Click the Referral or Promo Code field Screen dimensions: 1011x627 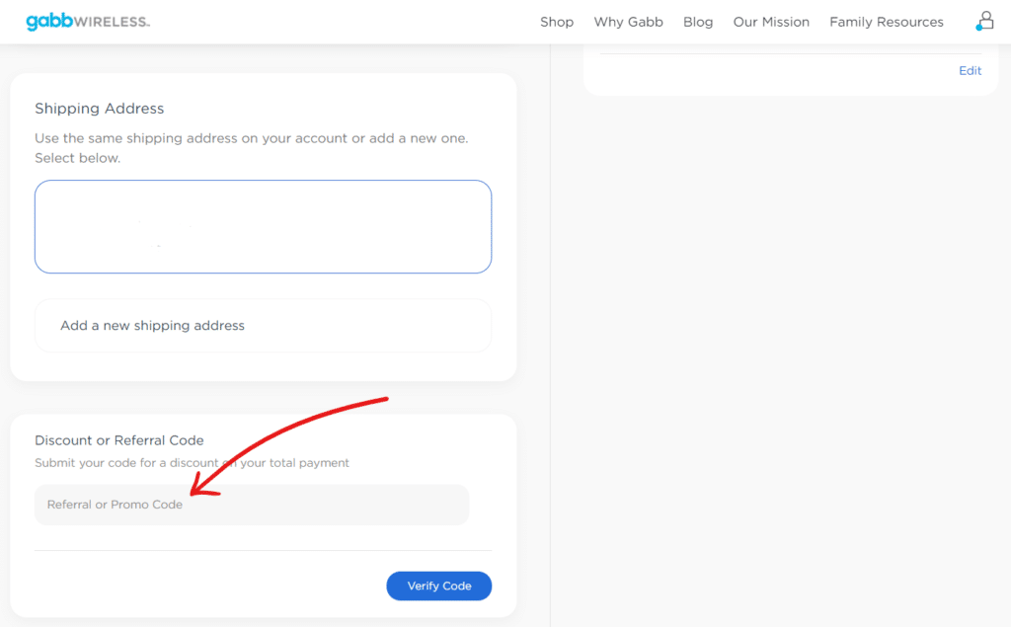252,504
